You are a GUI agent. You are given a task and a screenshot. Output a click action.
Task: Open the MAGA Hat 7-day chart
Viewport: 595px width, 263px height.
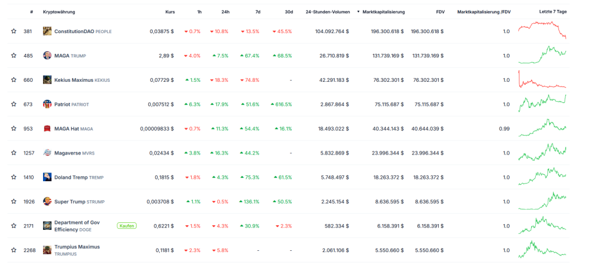tap(542, 128)
